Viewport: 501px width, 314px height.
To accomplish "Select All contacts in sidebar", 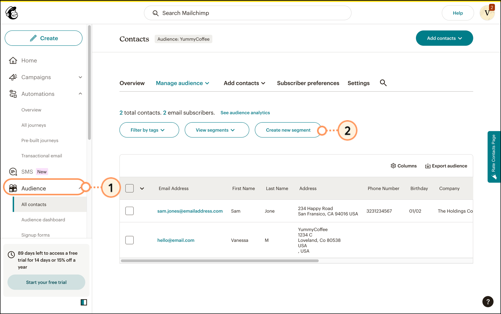I will click(50, 204).
